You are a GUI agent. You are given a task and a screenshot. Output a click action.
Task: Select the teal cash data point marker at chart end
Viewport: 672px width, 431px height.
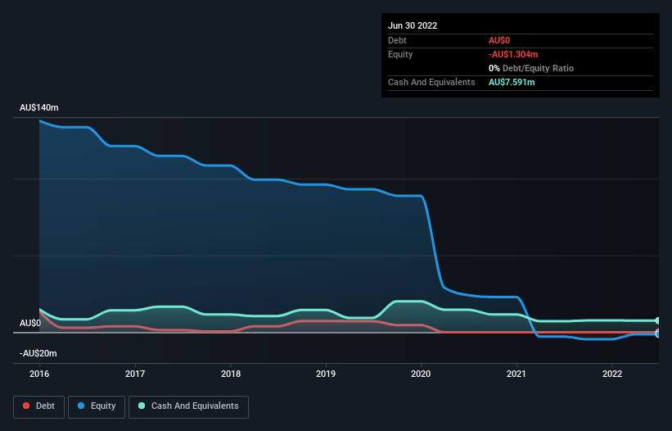tap(658, 320)
